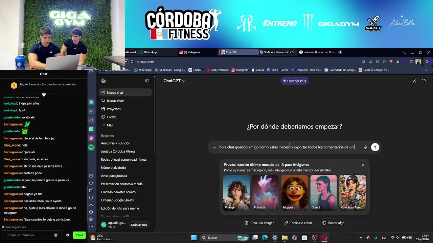
Task: Open File Explorer from the taskbar
Action: click(x=284, y=238)
